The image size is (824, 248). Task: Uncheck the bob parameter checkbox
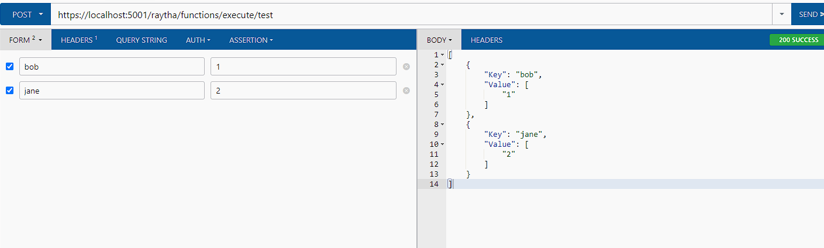(9, 67)
